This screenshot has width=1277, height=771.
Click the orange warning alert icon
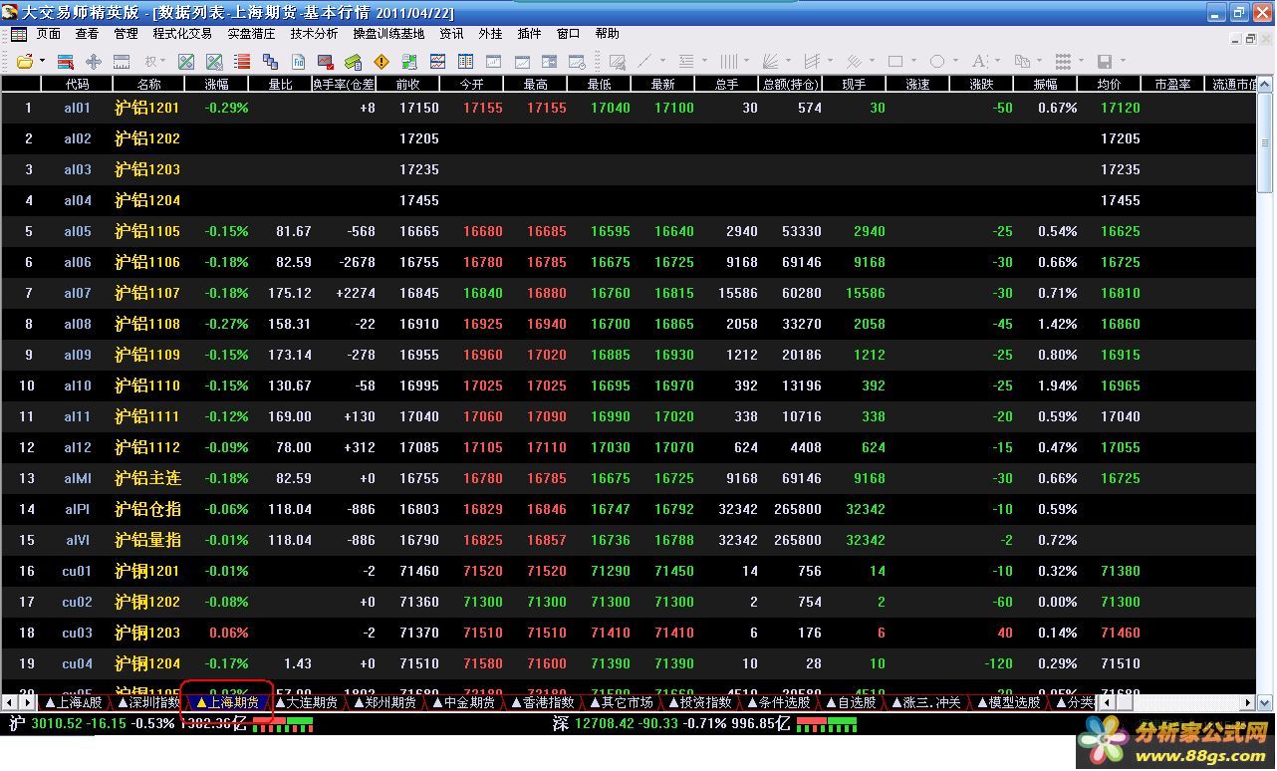pos(381,62)
